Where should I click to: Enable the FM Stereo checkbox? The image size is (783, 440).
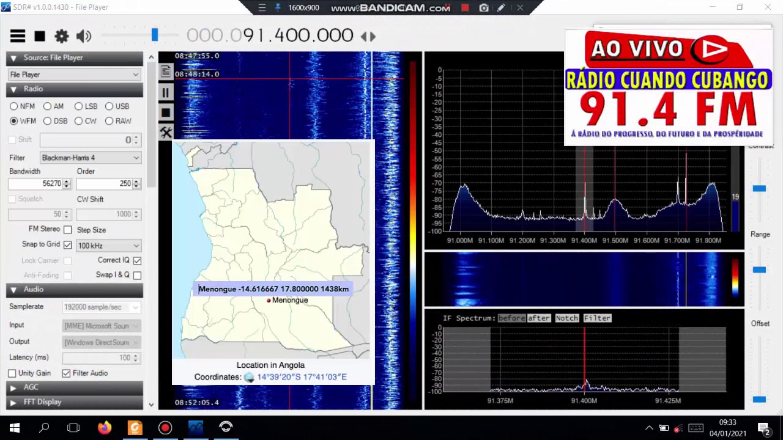click(x=68, y=230)
